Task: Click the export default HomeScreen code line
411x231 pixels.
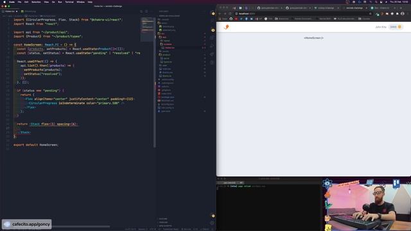Action: pos(36,145)
